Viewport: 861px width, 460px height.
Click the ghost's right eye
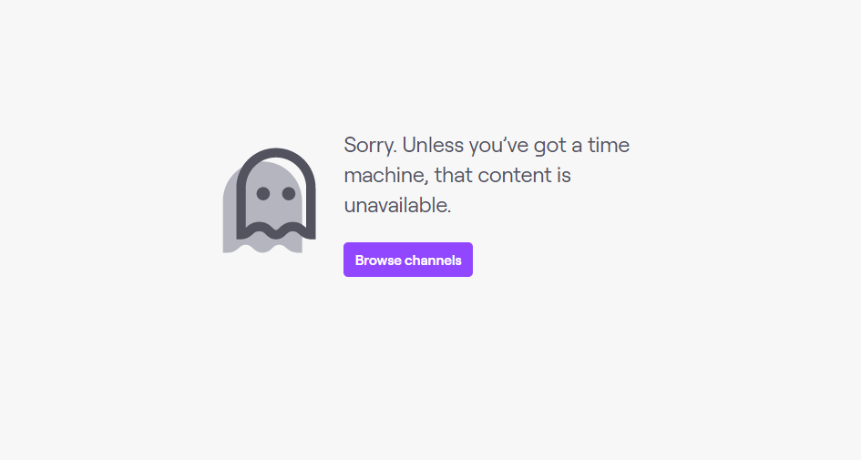tap(289, 193)
